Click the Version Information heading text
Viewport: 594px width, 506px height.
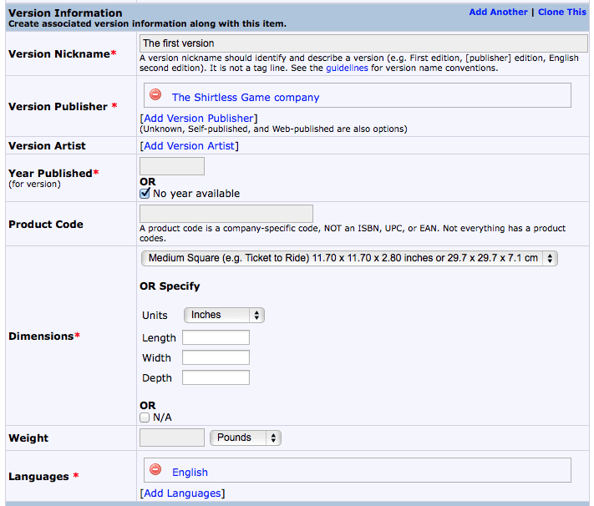[65, 13]
